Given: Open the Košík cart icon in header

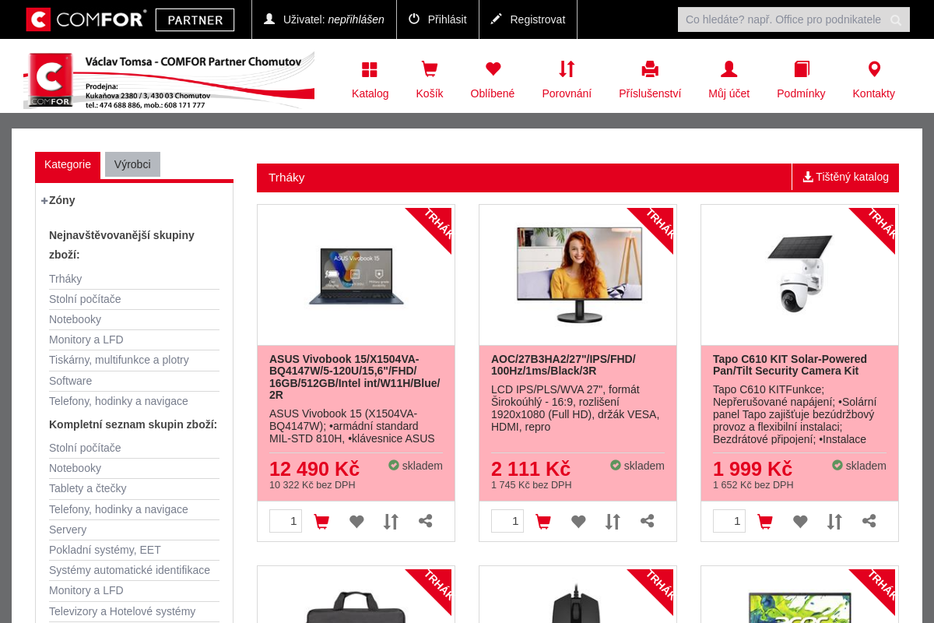Looking at the screenshot, I should coord(429,69).
